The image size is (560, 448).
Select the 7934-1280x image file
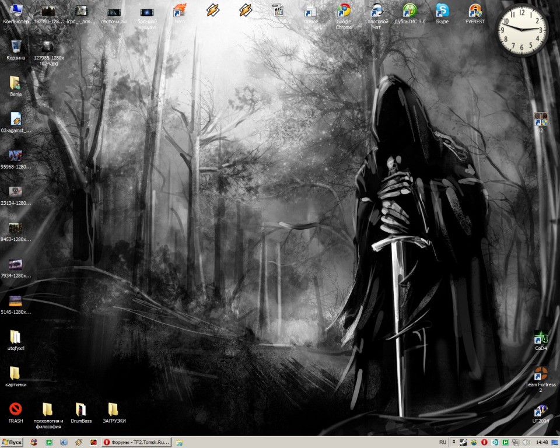click(x=16, y=268)
